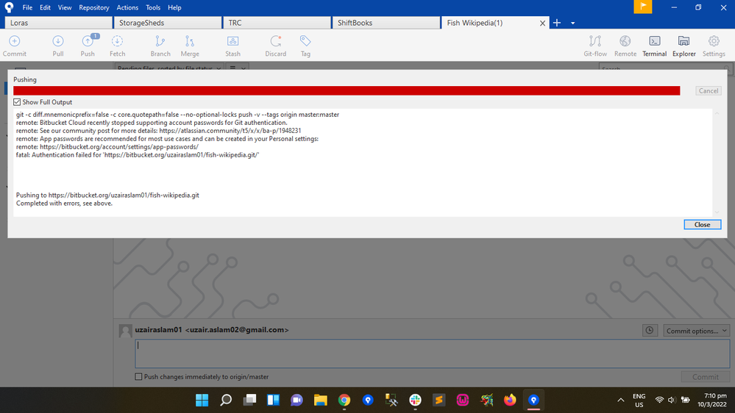Click the commit history clock icon
The width and height of the screenshot is (735, 413).
coord(650,330)
